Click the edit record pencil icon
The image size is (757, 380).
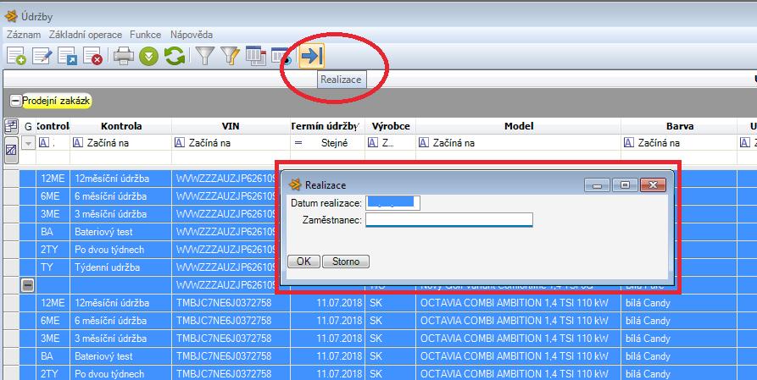(x=42, y=56)
